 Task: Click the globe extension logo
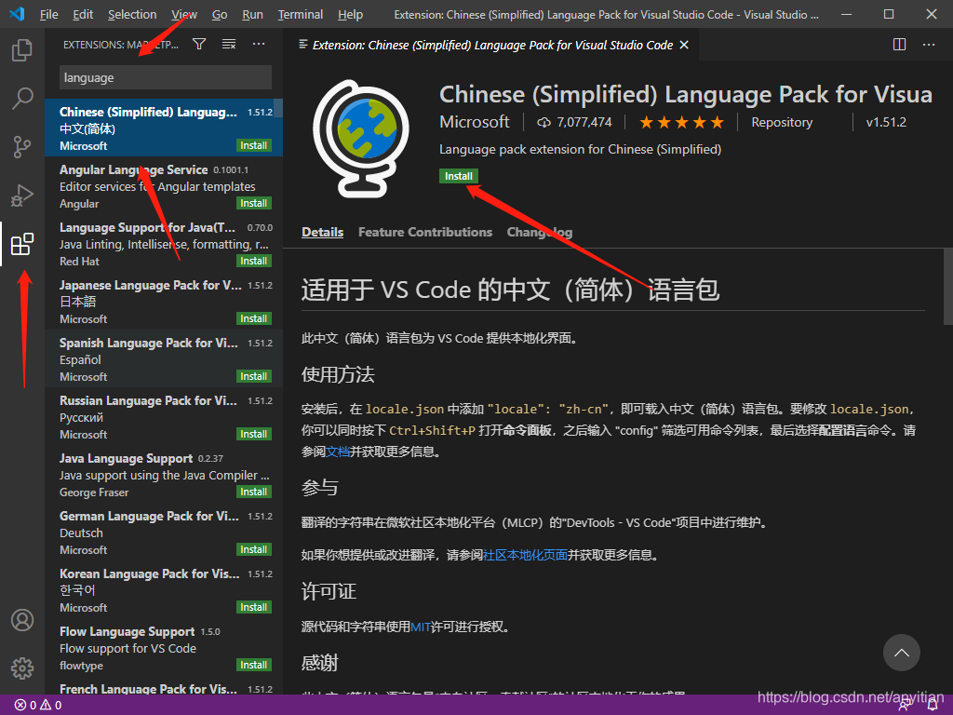[361, 139]
